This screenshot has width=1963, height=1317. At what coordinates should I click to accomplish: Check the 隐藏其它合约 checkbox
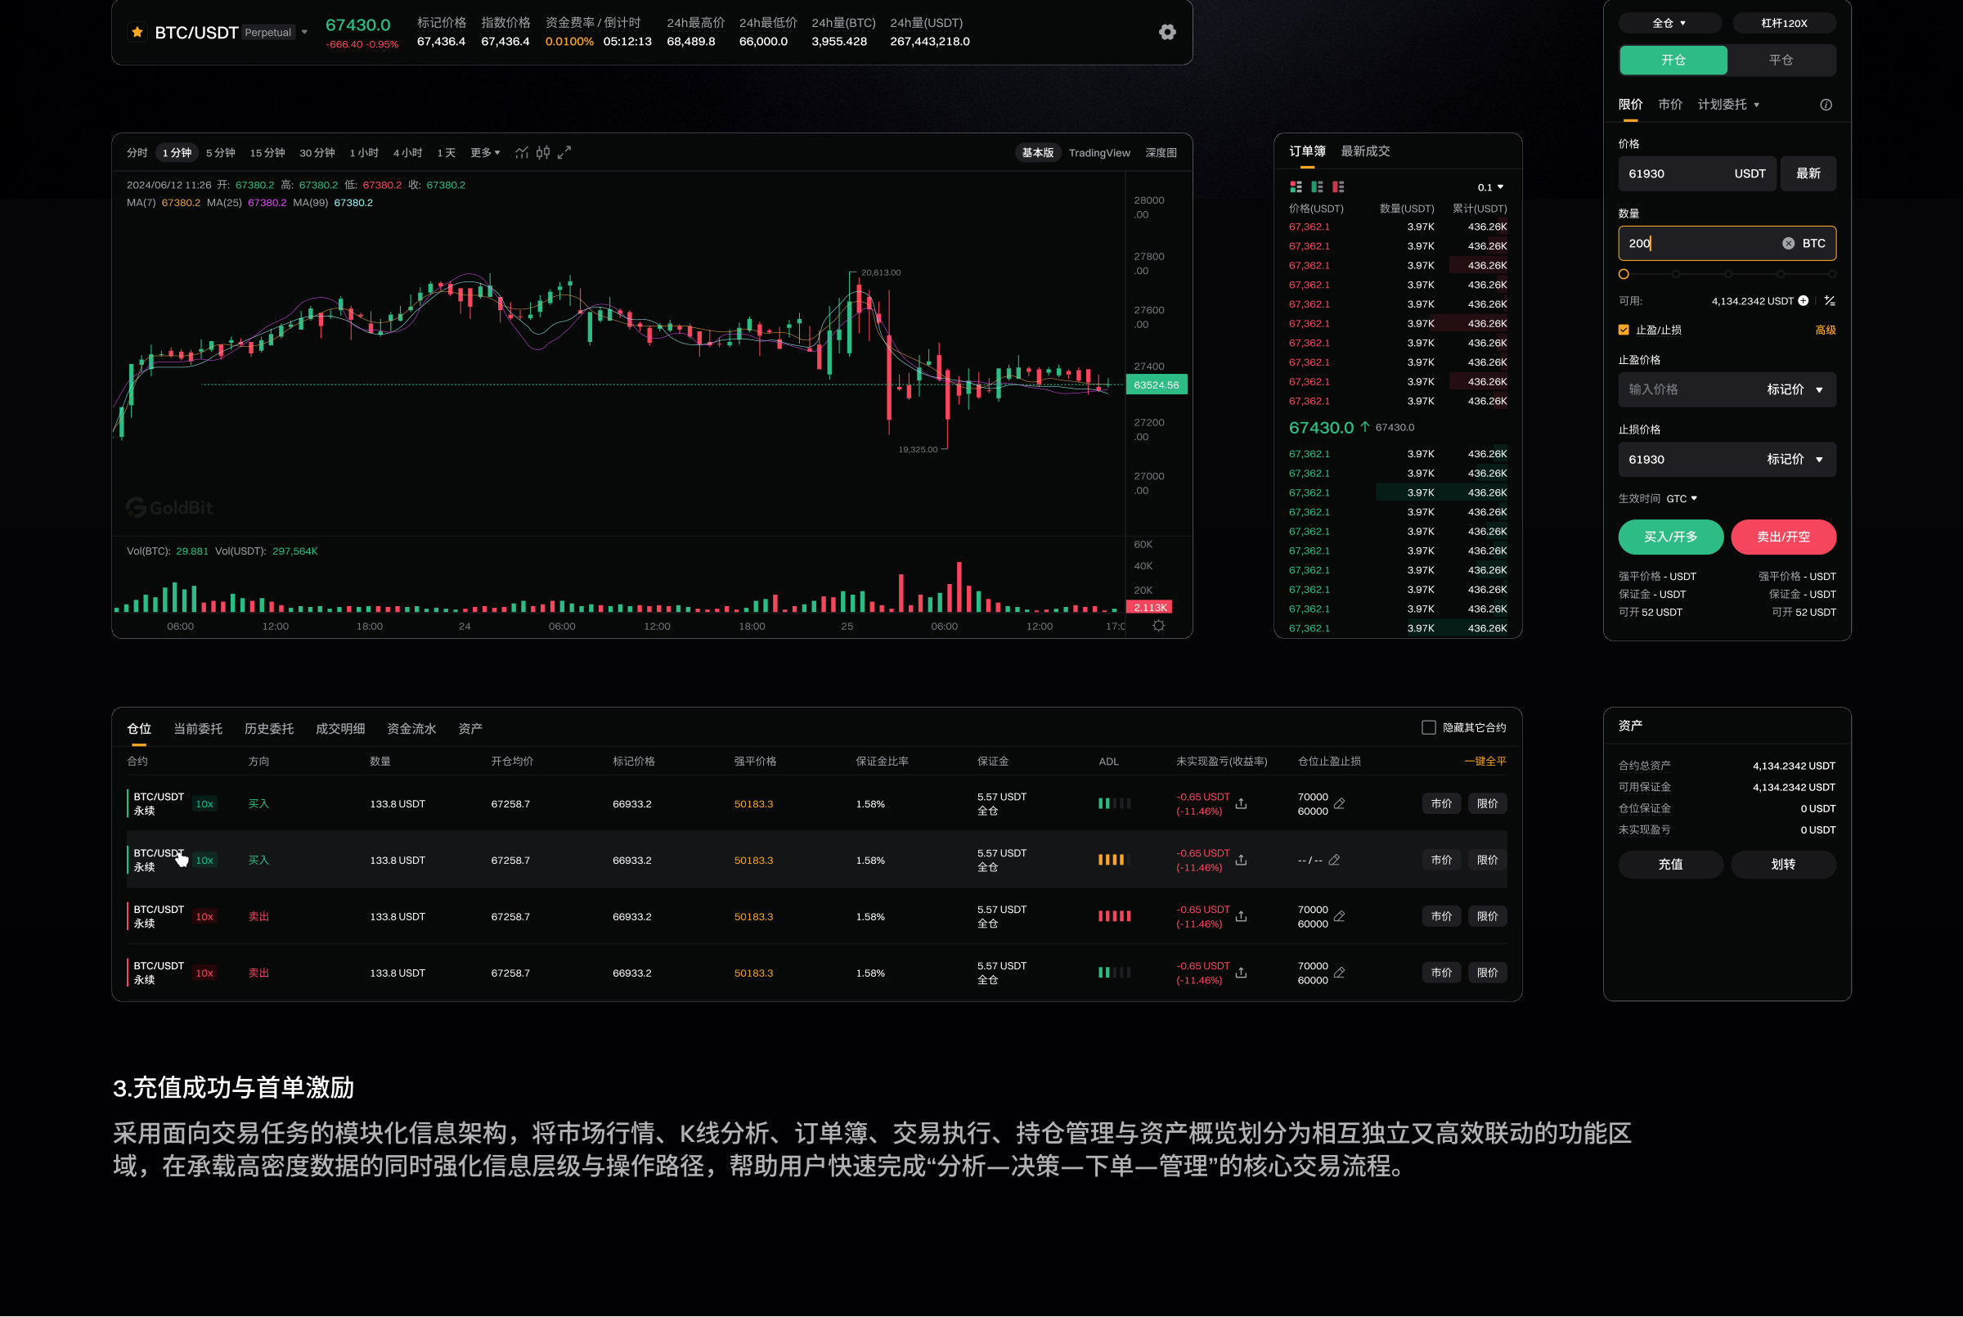point(1428,727)
